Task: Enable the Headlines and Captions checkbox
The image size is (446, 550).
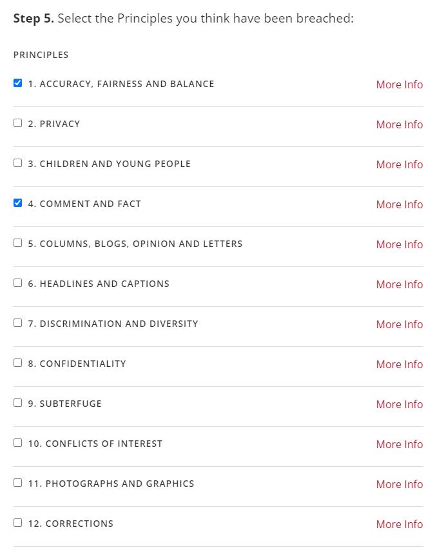Action: pos(17,282)
